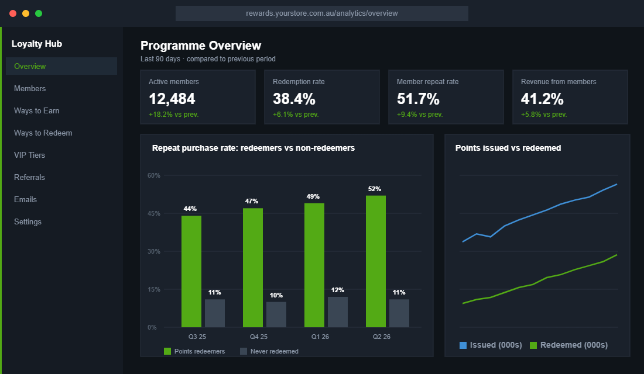Viewport: 644px width, 374px height.
Task: Open Ways to Earn in the sidebar
Action: click(x=61, y=110)
